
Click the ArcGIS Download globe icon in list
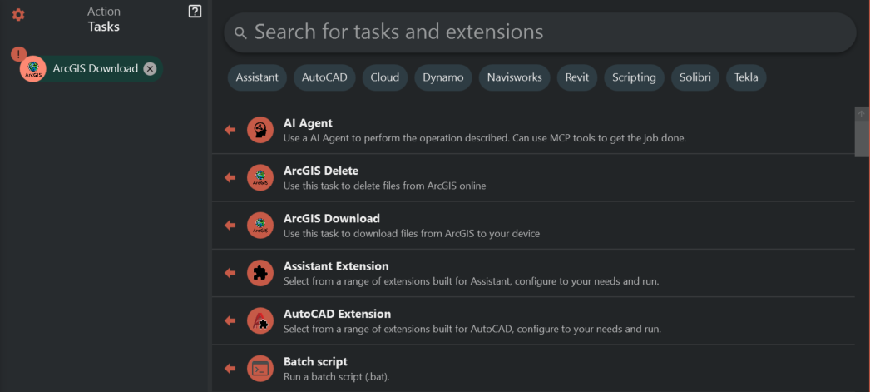click(x=260, y=226)
